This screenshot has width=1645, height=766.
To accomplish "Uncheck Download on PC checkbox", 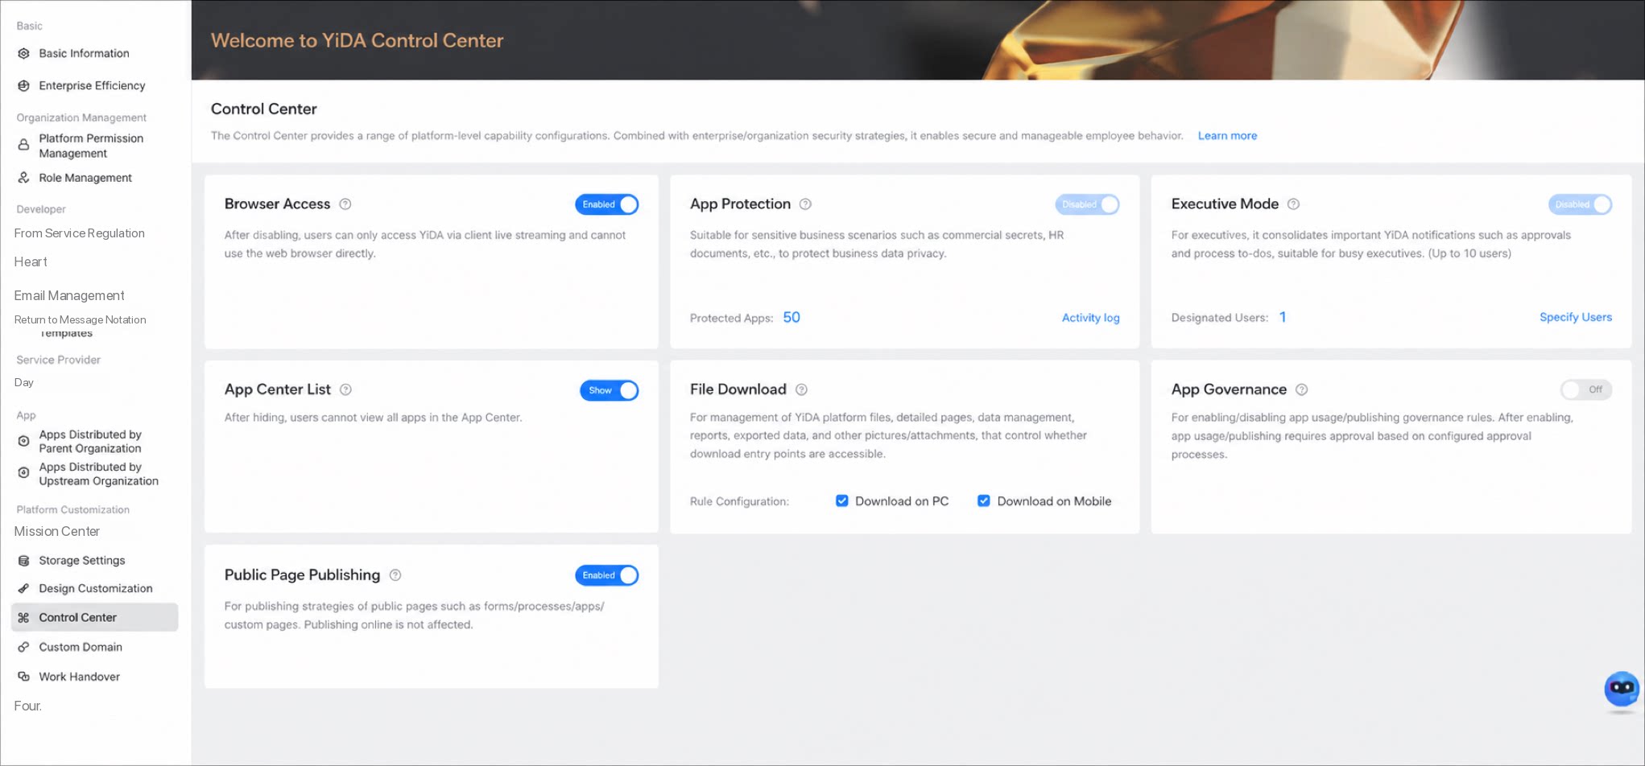I will [842, 500].
